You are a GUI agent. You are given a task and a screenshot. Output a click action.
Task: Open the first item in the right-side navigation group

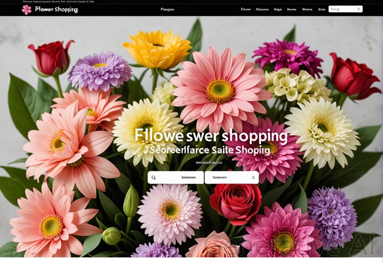pos(246,9)
